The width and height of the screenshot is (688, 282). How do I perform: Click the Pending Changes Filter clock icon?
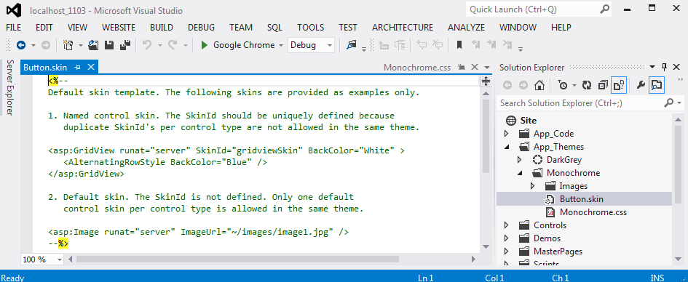coord(563,85)
